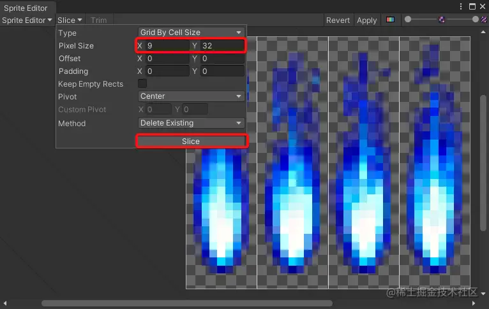Click the mip level icon at slider's right end
Image resolution: width=489 pixels, height=309 pixels.
(x=484, y=20)
